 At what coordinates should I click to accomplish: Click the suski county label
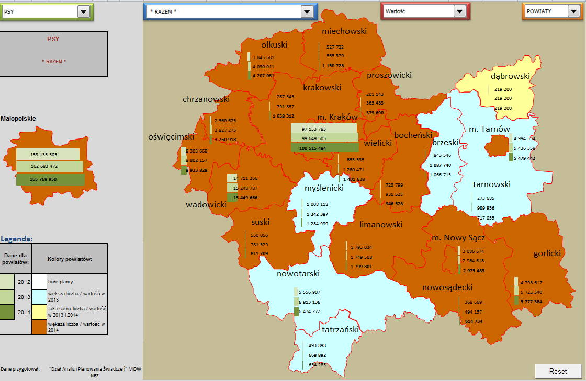[x=260, y=222]
